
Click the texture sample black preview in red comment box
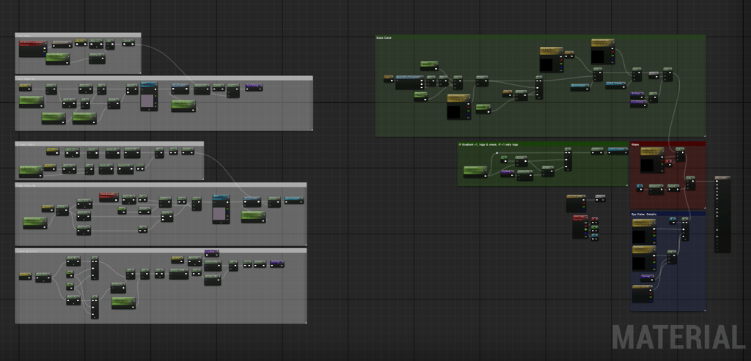point(647,165)
